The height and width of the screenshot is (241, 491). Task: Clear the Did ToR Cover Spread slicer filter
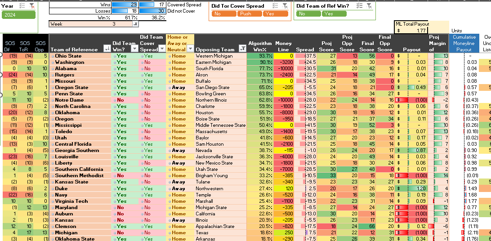(285, 6)
